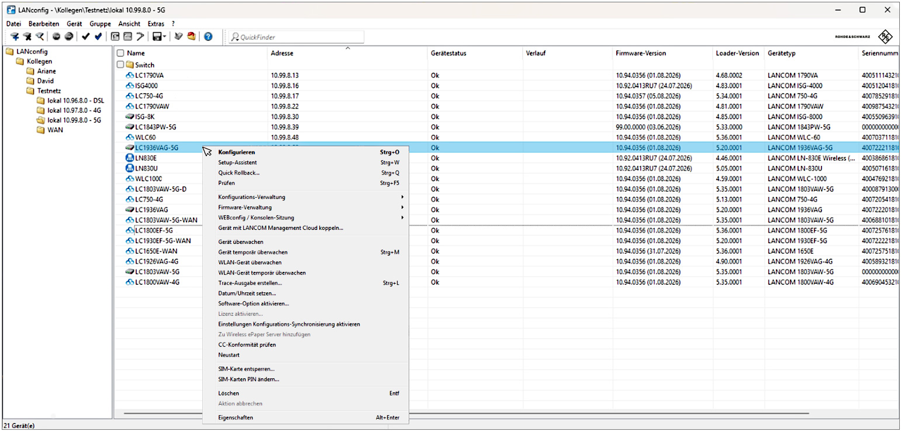The image size is (901, 431).
Task: Open the dropdown arrow beside the save icon
Action: click(165, 36)
